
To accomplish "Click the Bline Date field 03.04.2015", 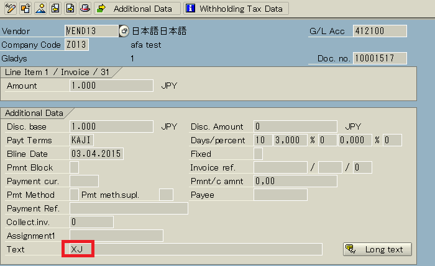I will coord(96,154).
